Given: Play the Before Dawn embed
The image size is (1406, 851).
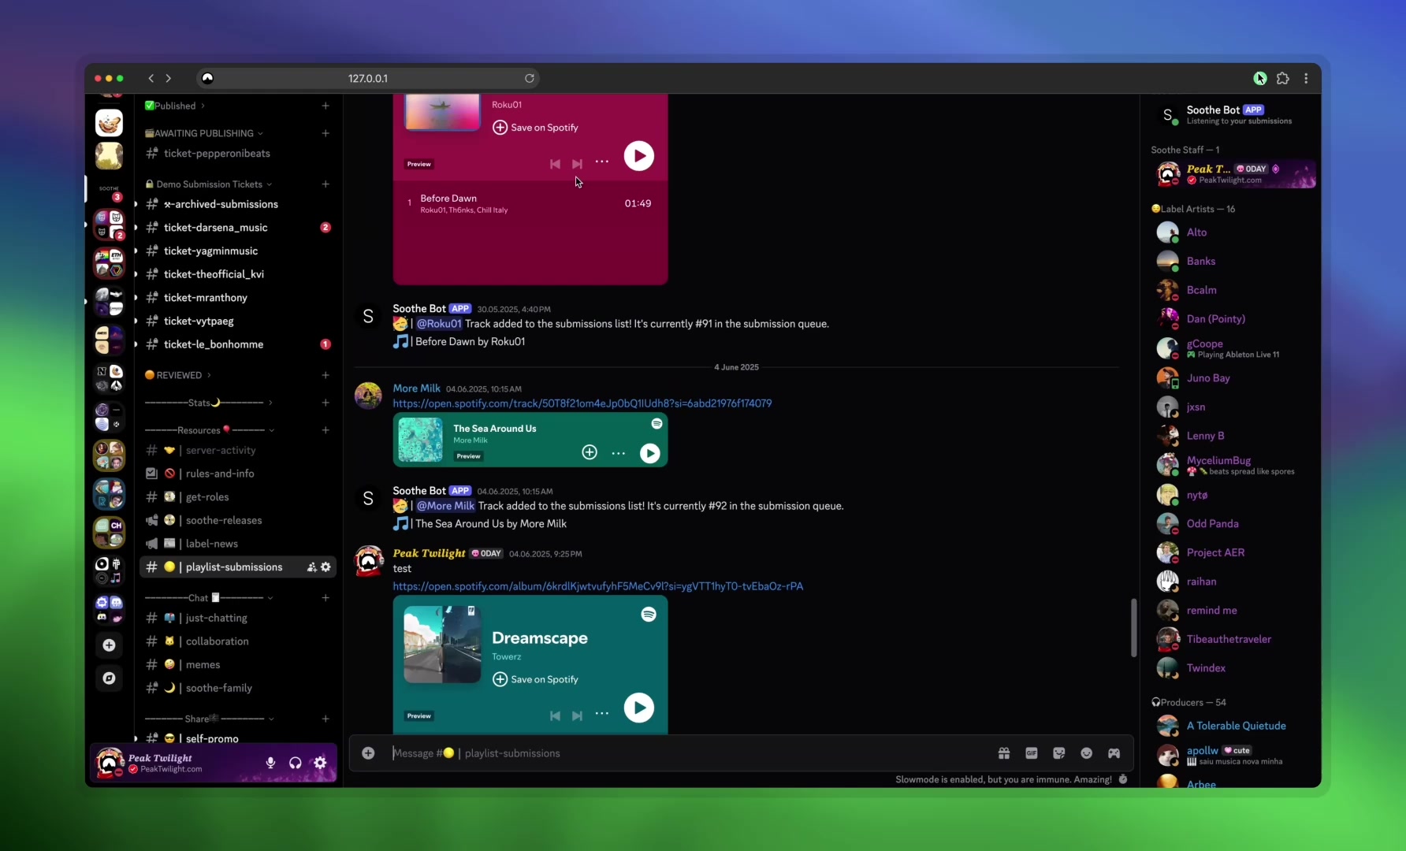Looking at the screenshot, I should click(639, 156).
